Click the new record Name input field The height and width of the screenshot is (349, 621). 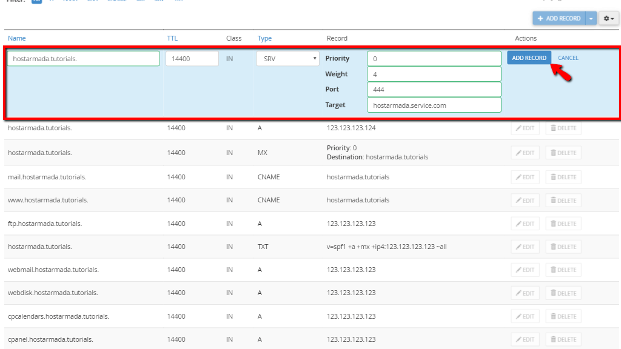(84, 59)
